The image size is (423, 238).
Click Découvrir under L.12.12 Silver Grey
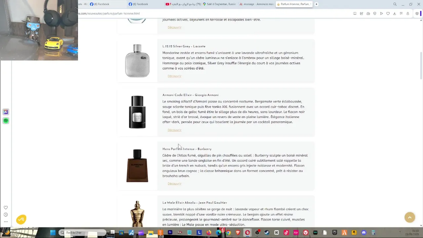point(174,76)
